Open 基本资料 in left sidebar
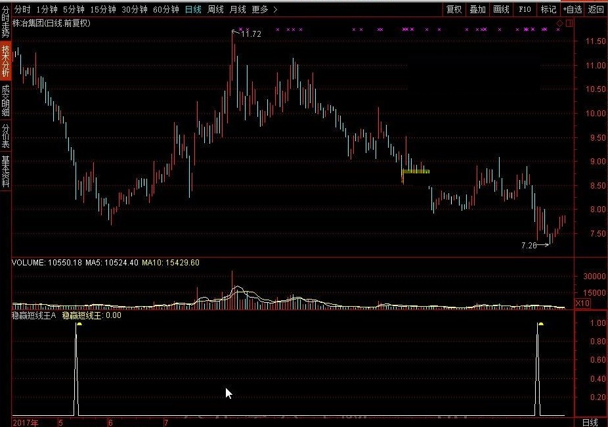Viewport: 608px width, 427px height. [5, 171]
